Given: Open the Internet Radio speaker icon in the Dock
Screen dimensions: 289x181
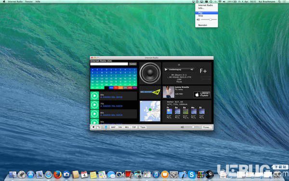Looking at the screenshot, I should pos(210,174).
